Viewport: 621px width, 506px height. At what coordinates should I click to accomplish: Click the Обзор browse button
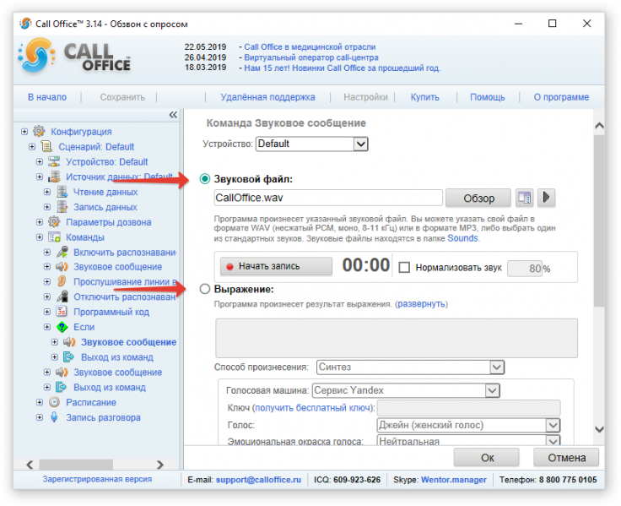478,198
